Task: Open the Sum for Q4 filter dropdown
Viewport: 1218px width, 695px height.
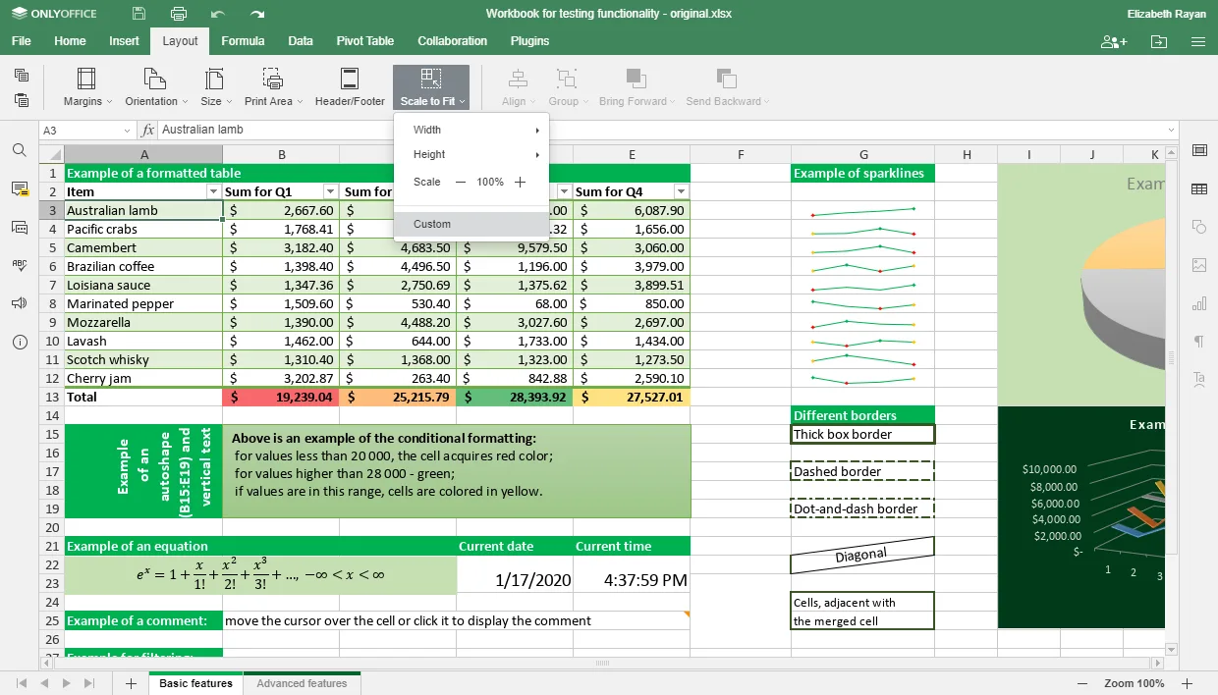Action: tap(682, 192)
